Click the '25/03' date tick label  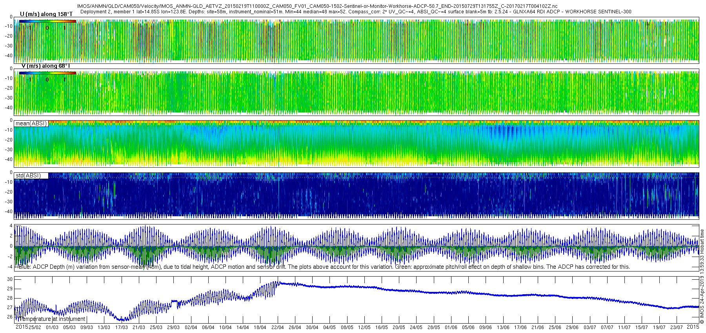(x=156, y=327)
